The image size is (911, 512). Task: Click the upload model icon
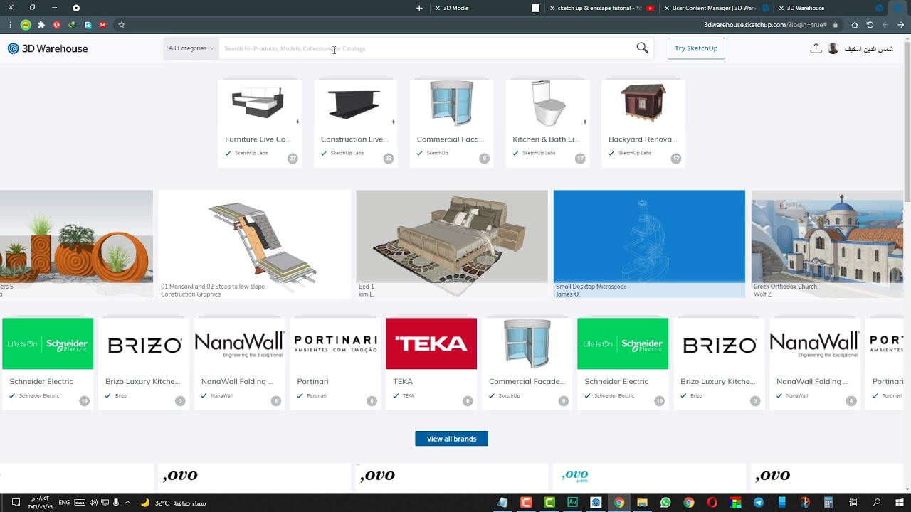click(x=816, y=48)
